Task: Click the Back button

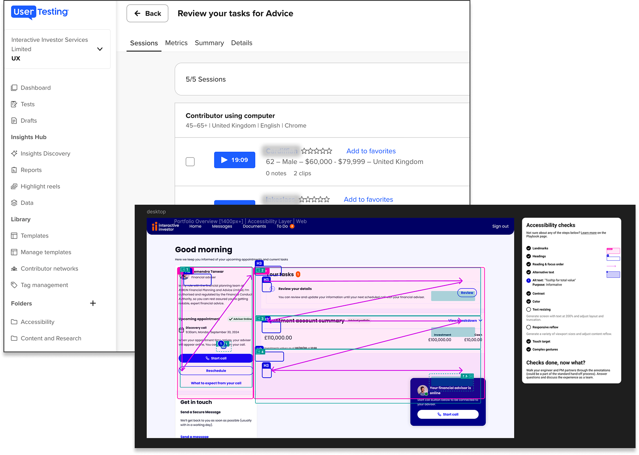Action: pyautogui.click(x=147, y=13)
